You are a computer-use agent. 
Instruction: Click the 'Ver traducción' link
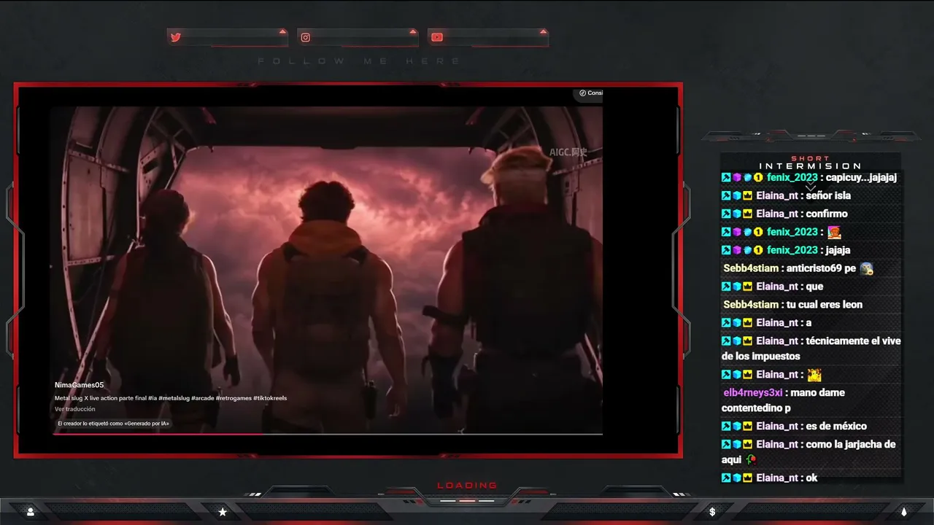point(74,409)
